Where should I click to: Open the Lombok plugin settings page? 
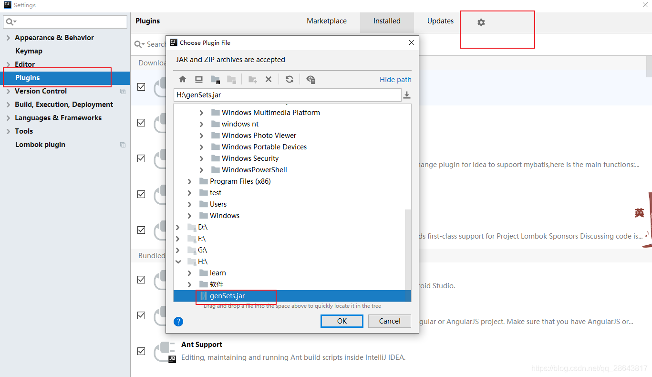point(40,145)
